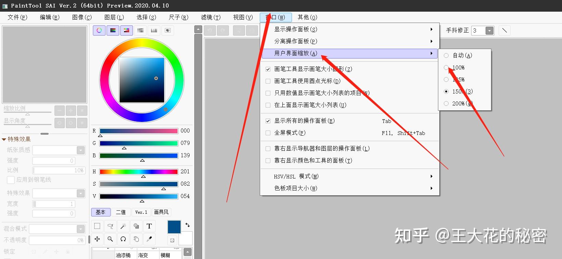Screen dimensions: 562x259
Task: Open the 编辑 menu
Action: pos(50,17)
